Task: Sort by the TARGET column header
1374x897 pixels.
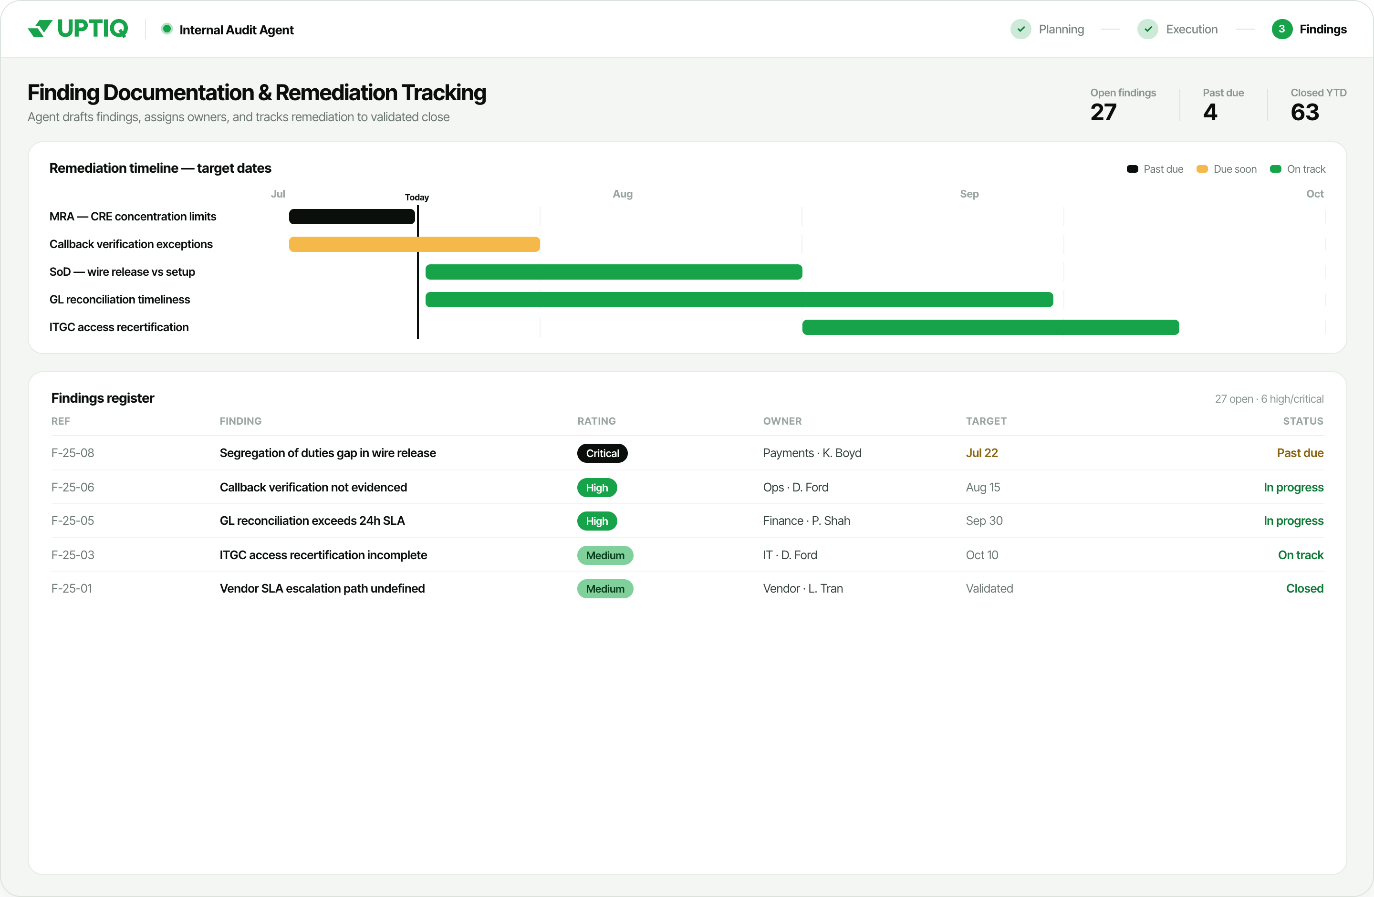Action: tap(986, 421)
